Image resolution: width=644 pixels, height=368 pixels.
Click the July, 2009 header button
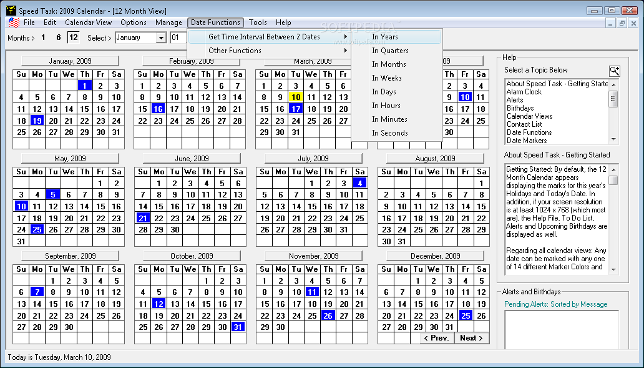(313, 158)
